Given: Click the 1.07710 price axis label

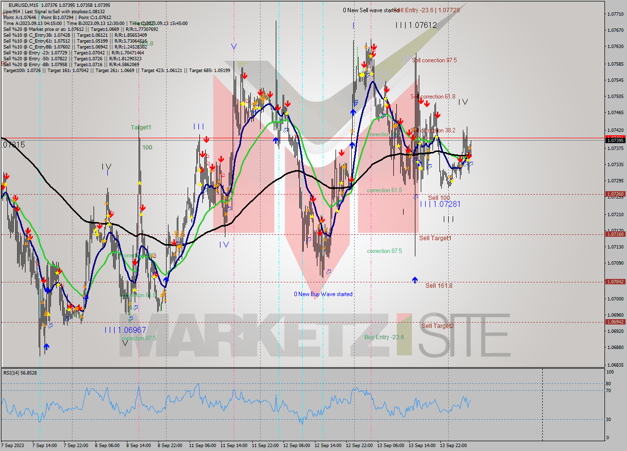Looking at the screenshot, I should click(615, 14).
